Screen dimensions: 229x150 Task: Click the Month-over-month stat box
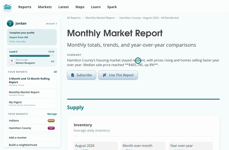[x=143, y=146]
